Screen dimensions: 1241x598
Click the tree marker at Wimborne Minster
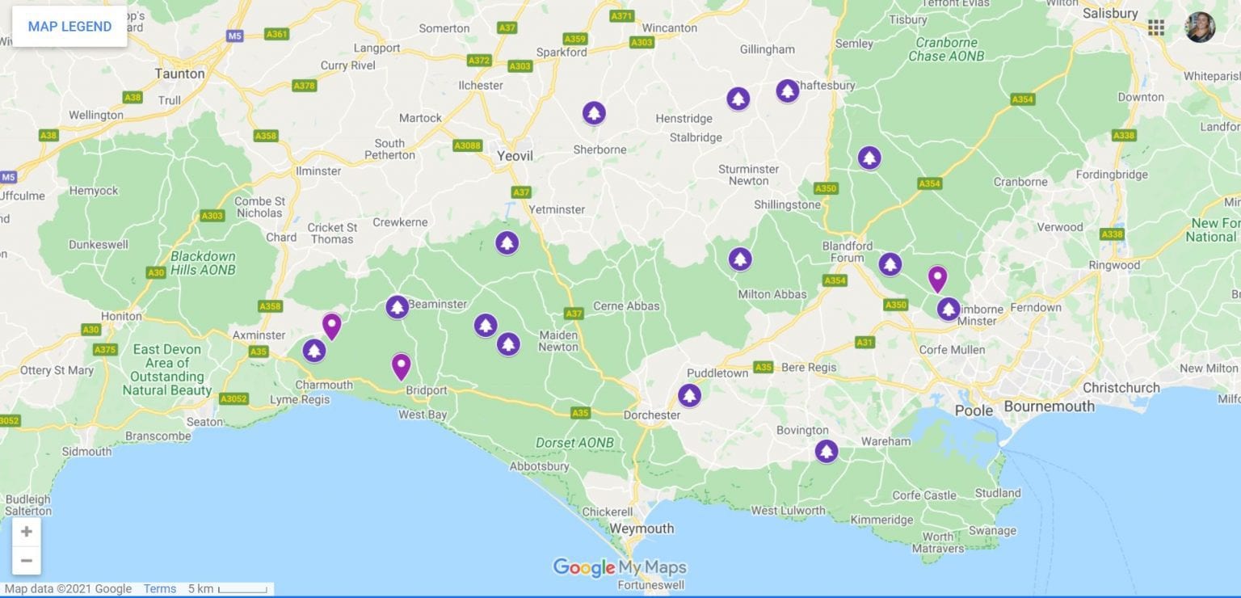(x=949, y=309)
